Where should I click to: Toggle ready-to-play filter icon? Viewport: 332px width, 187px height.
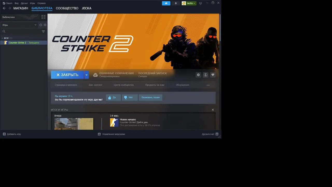45,25
